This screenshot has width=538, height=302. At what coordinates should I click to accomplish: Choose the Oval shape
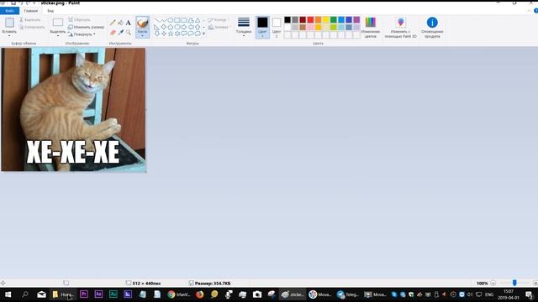click(x=170, y=20)
